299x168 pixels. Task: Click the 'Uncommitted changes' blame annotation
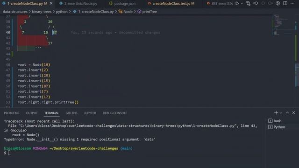pyautogui.click(x=139, y=32)
